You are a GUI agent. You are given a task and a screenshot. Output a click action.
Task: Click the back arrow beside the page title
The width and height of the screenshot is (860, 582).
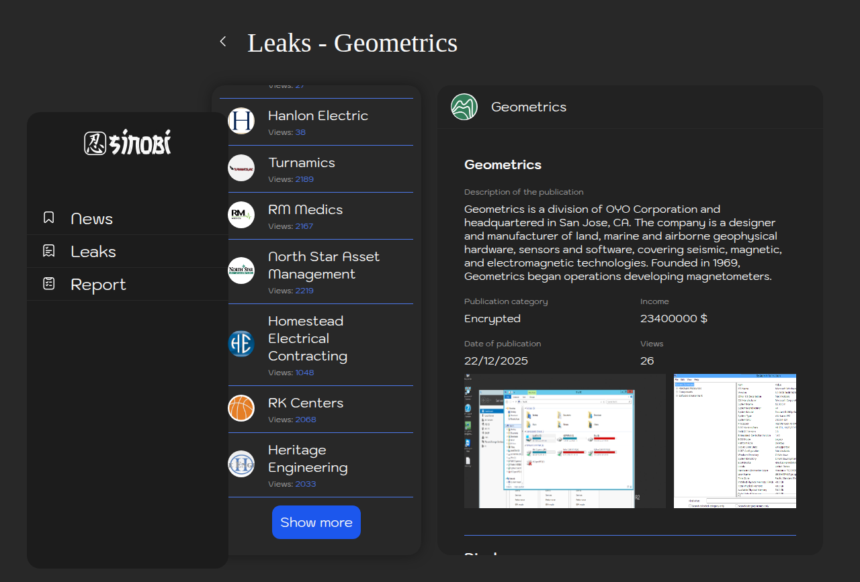pos(223,42)
